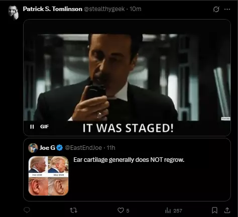Image resolution: width=238 pixels, height=217 pixels.
Task: Open the ear comparison image thumbnail
Action: (x=48, y=176)
